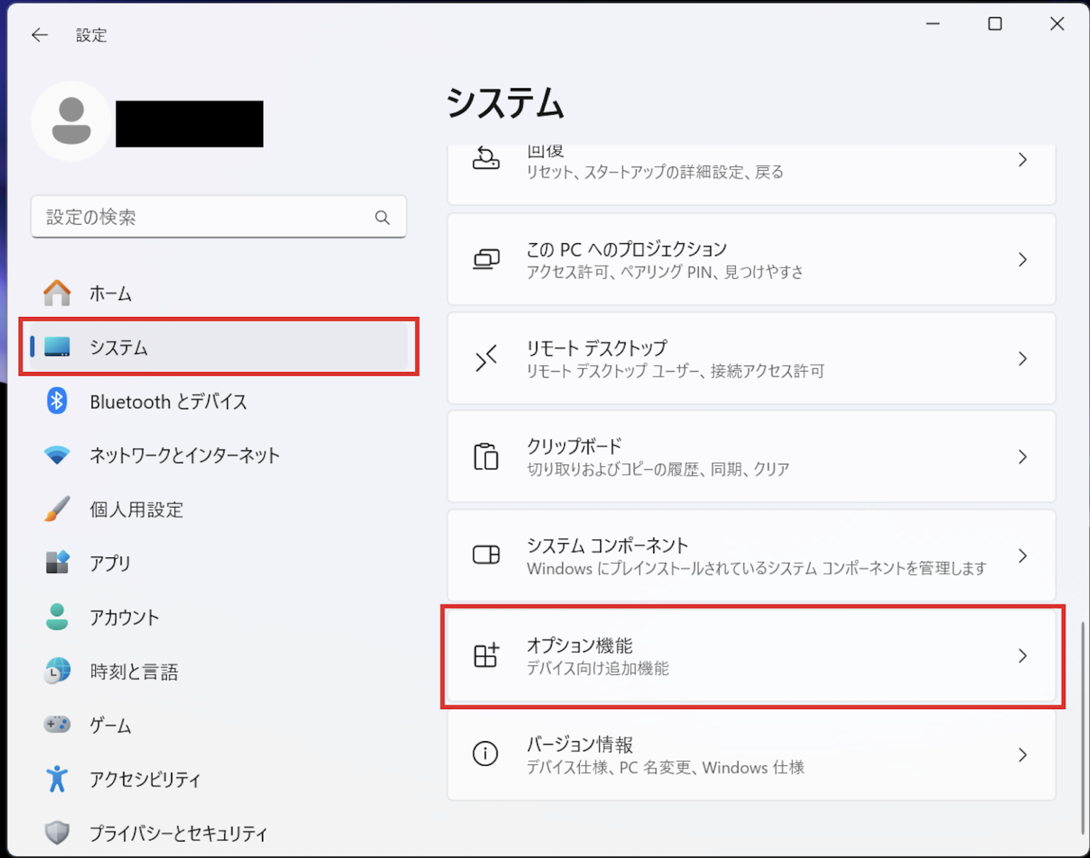Screen dimensions: 1090x858
Task: Open ホーム from the navigation pane
Action: 110,293
